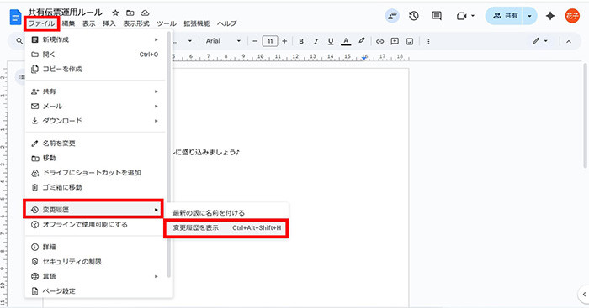This screenshot has height=308, width=589.
Task: Select 詳細 in the File menu
Action: pos(95,247)
